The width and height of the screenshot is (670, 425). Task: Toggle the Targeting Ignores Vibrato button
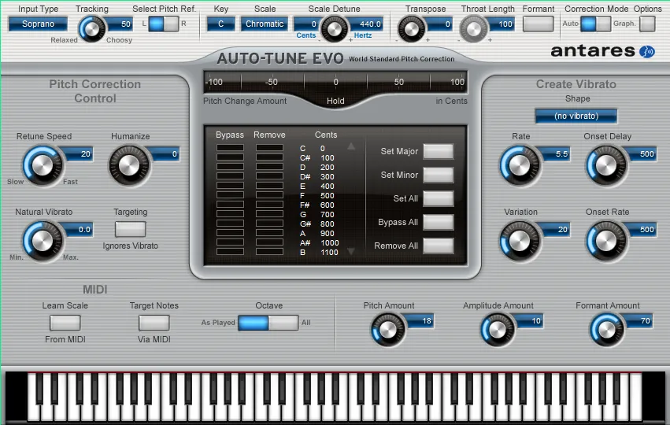tap(131, 229)
